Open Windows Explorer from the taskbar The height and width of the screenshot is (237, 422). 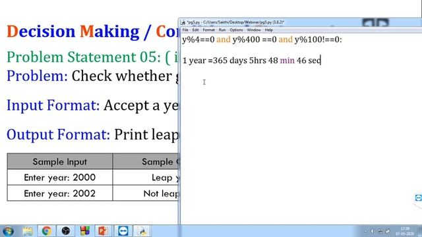(x=28, y=231)
